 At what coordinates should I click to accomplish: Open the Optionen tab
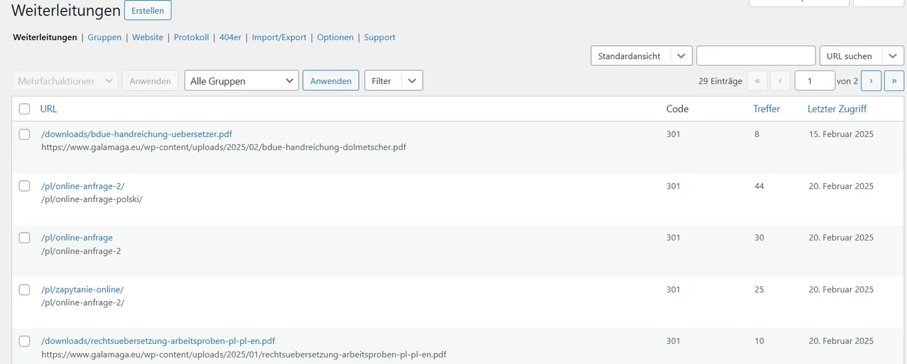click(x=335, y=37)
